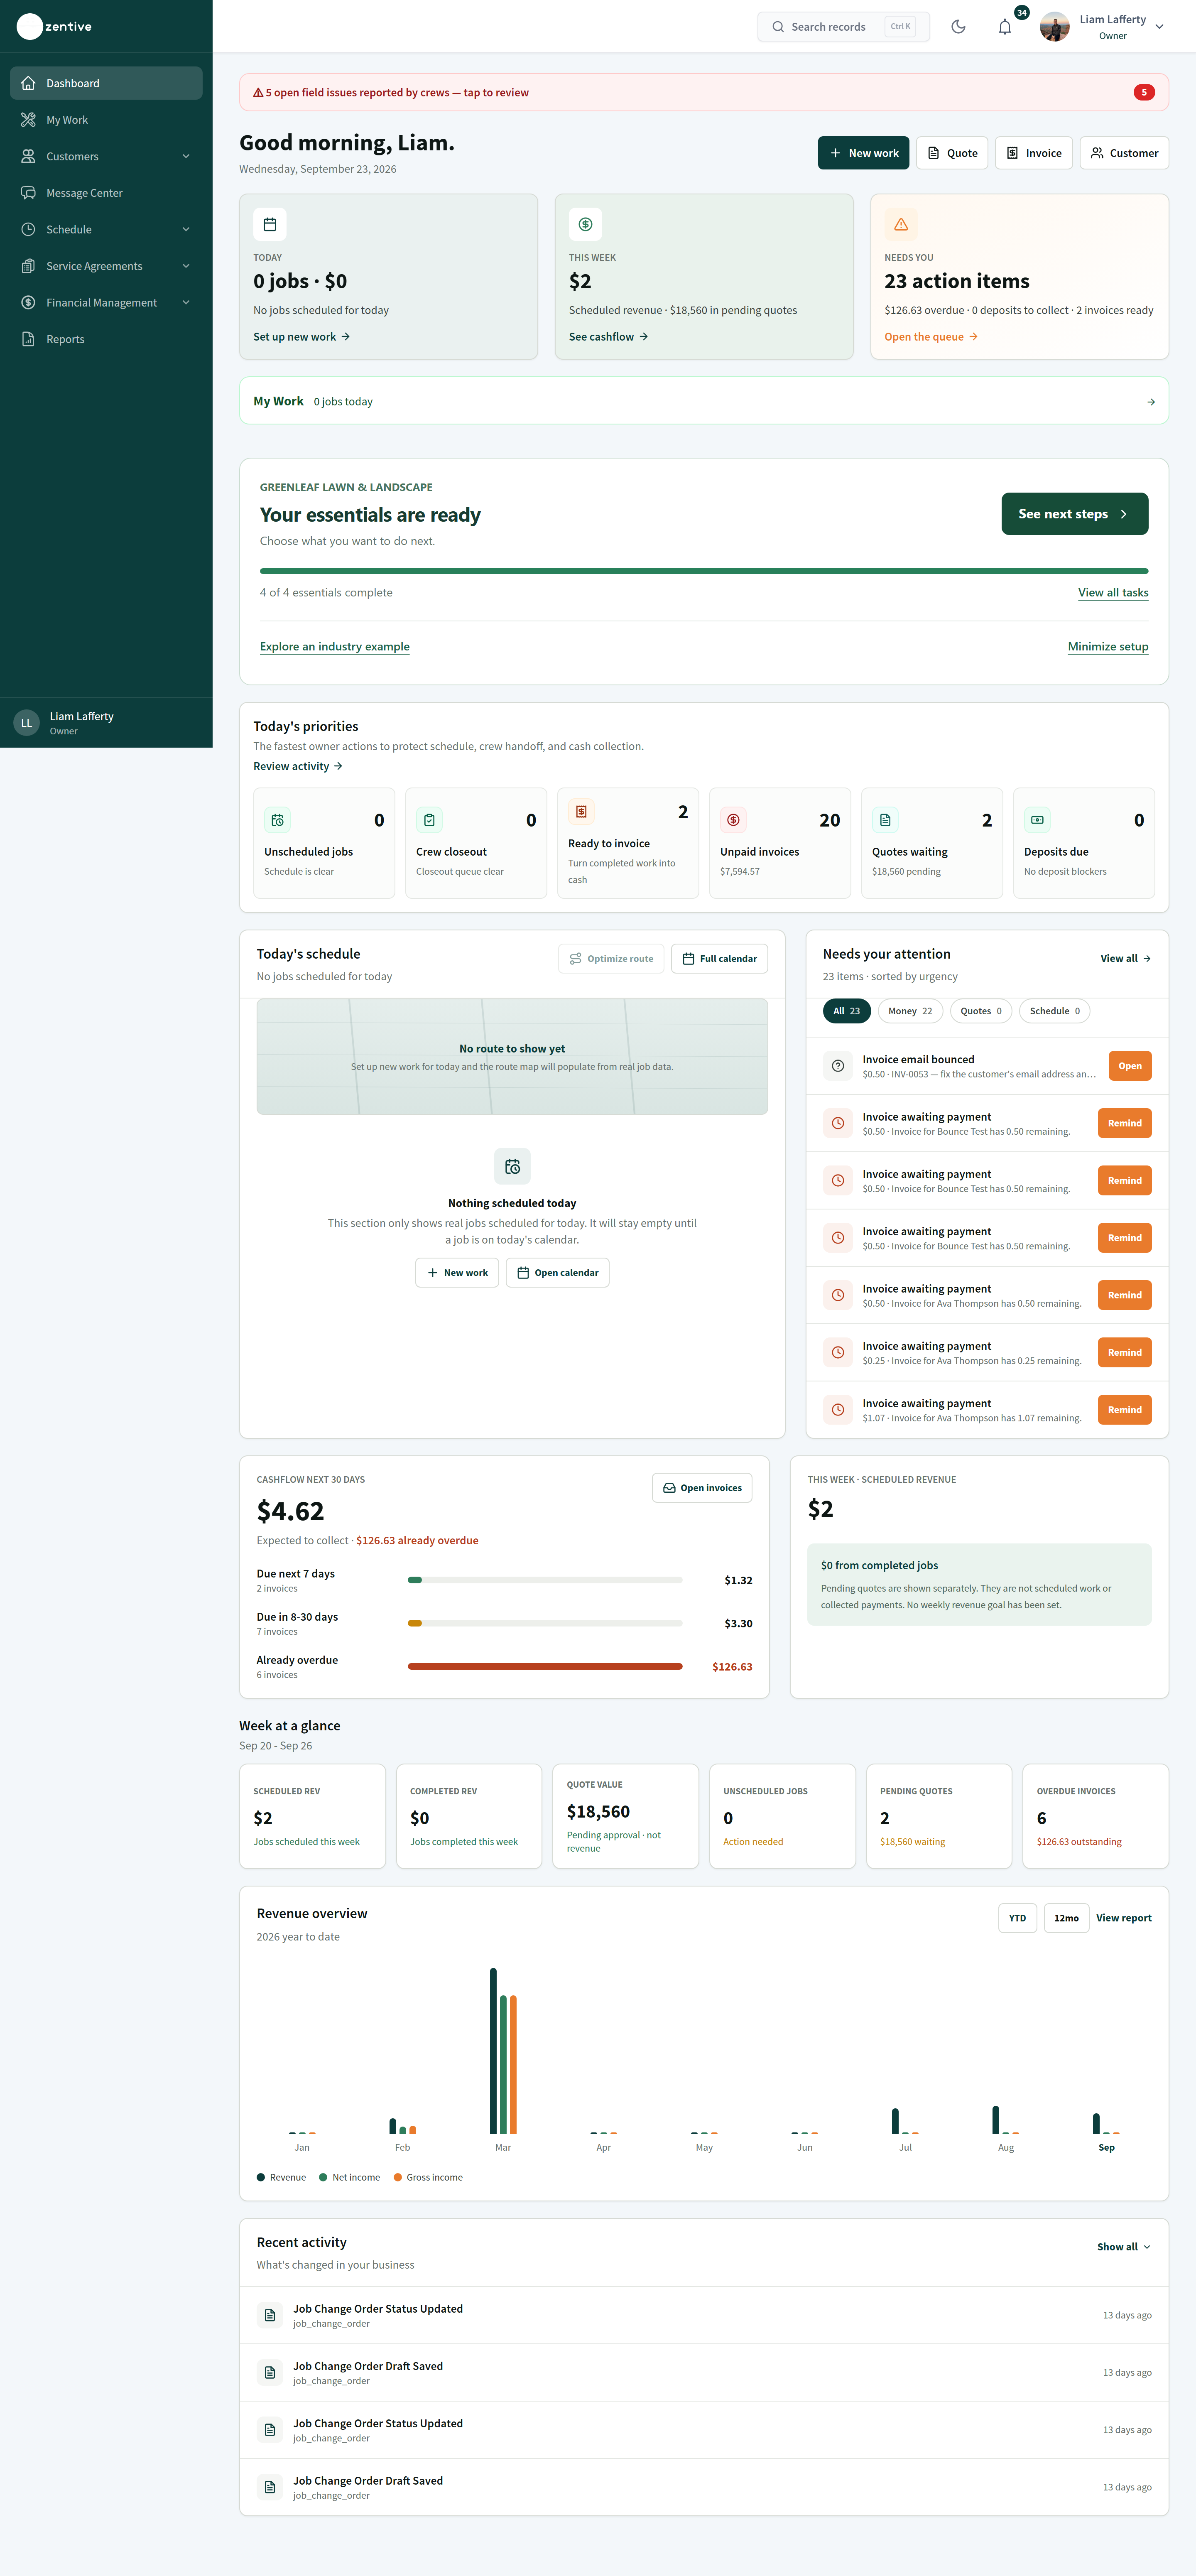Expand Service Agreements submenu chevron
The image size is (1196, 2576).
pos(186,266)
